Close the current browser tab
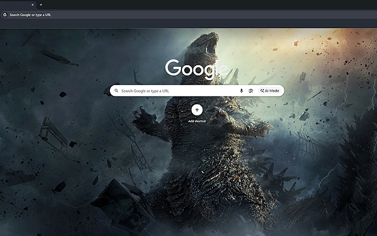 click(33, 4)
